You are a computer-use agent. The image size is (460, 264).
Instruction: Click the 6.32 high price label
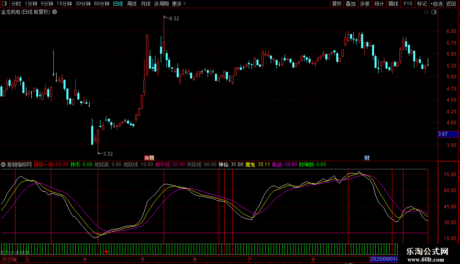point(174,19)
